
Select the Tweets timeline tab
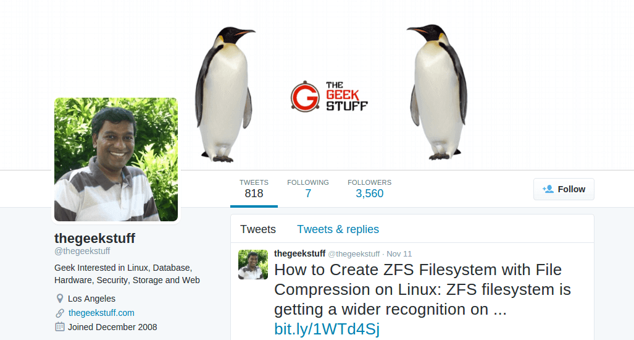[x=258, y=229]
